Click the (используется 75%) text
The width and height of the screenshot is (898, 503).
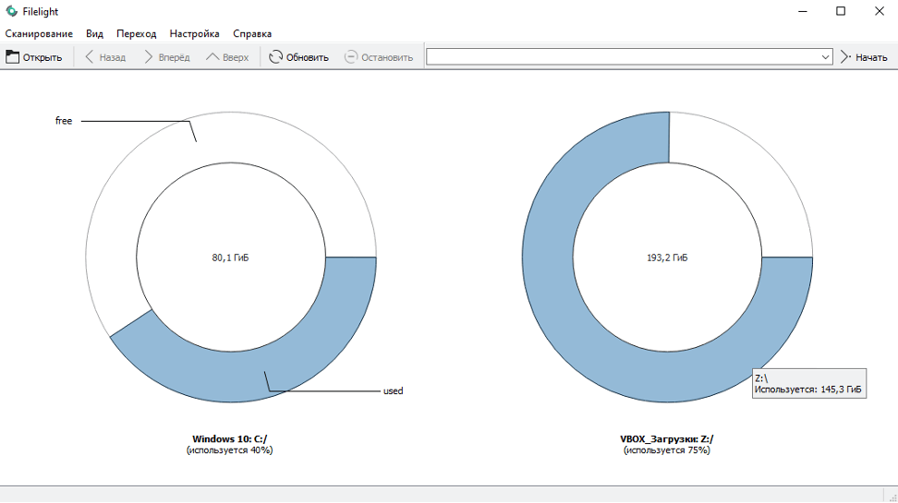point(667,450)
